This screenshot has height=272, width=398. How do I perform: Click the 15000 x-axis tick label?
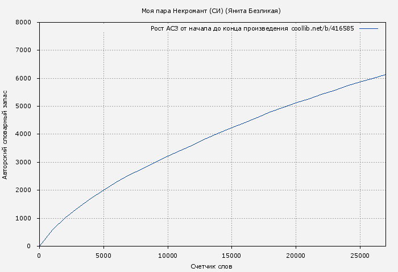[231, 256]
